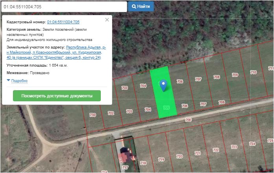Click the cadastral number search field

[x=64, y=7]
